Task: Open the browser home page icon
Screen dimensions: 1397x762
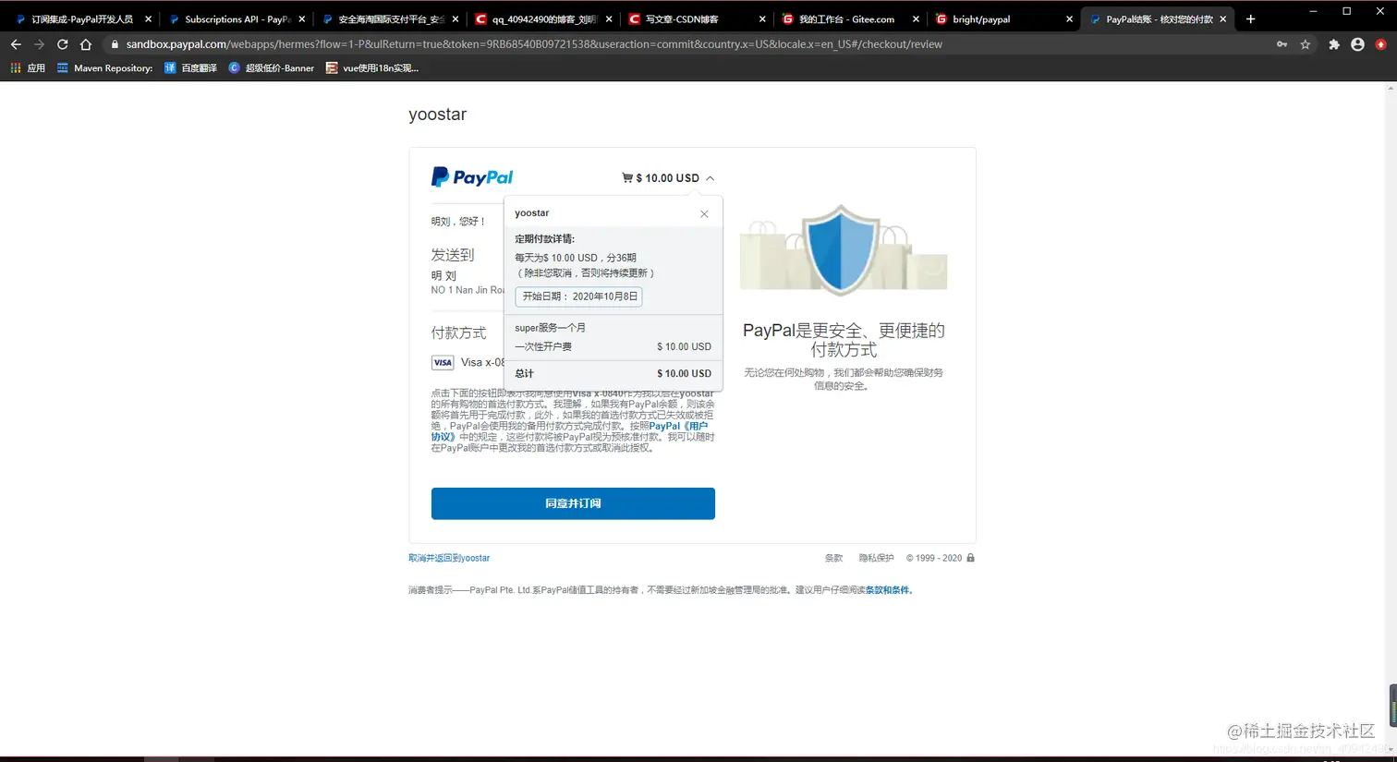Action: [86, 44]
